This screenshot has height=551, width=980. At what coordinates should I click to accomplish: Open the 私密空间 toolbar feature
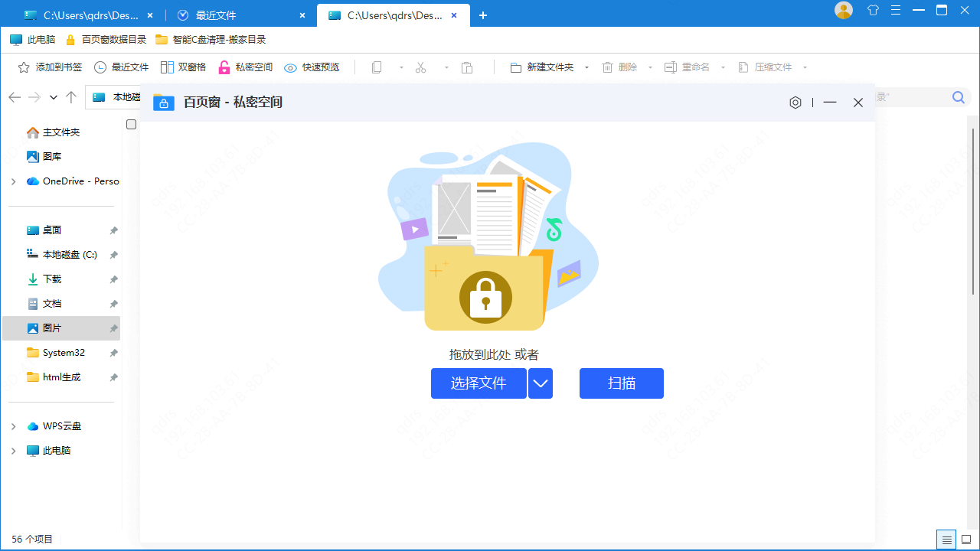coord(245,67)
